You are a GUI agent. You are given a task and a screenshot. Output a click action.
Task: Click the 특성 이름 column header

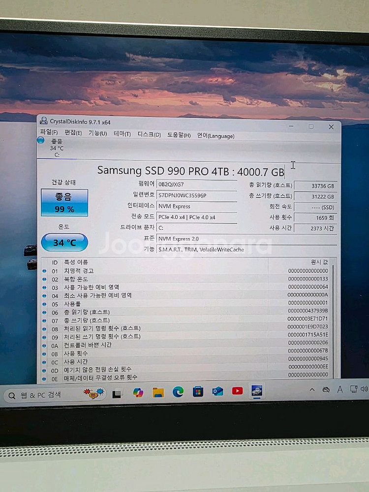coord(76,262)
